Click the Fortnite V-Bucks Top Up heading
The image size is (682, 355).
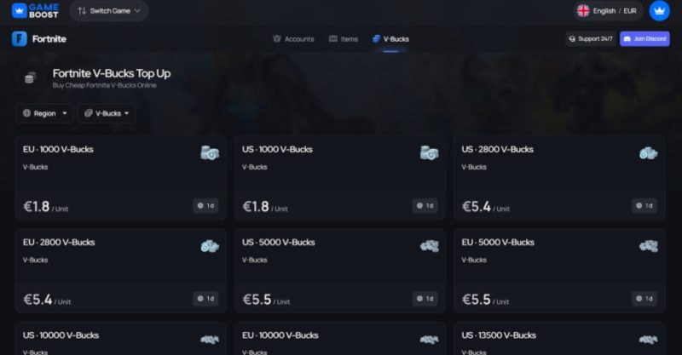pos(112,73)
